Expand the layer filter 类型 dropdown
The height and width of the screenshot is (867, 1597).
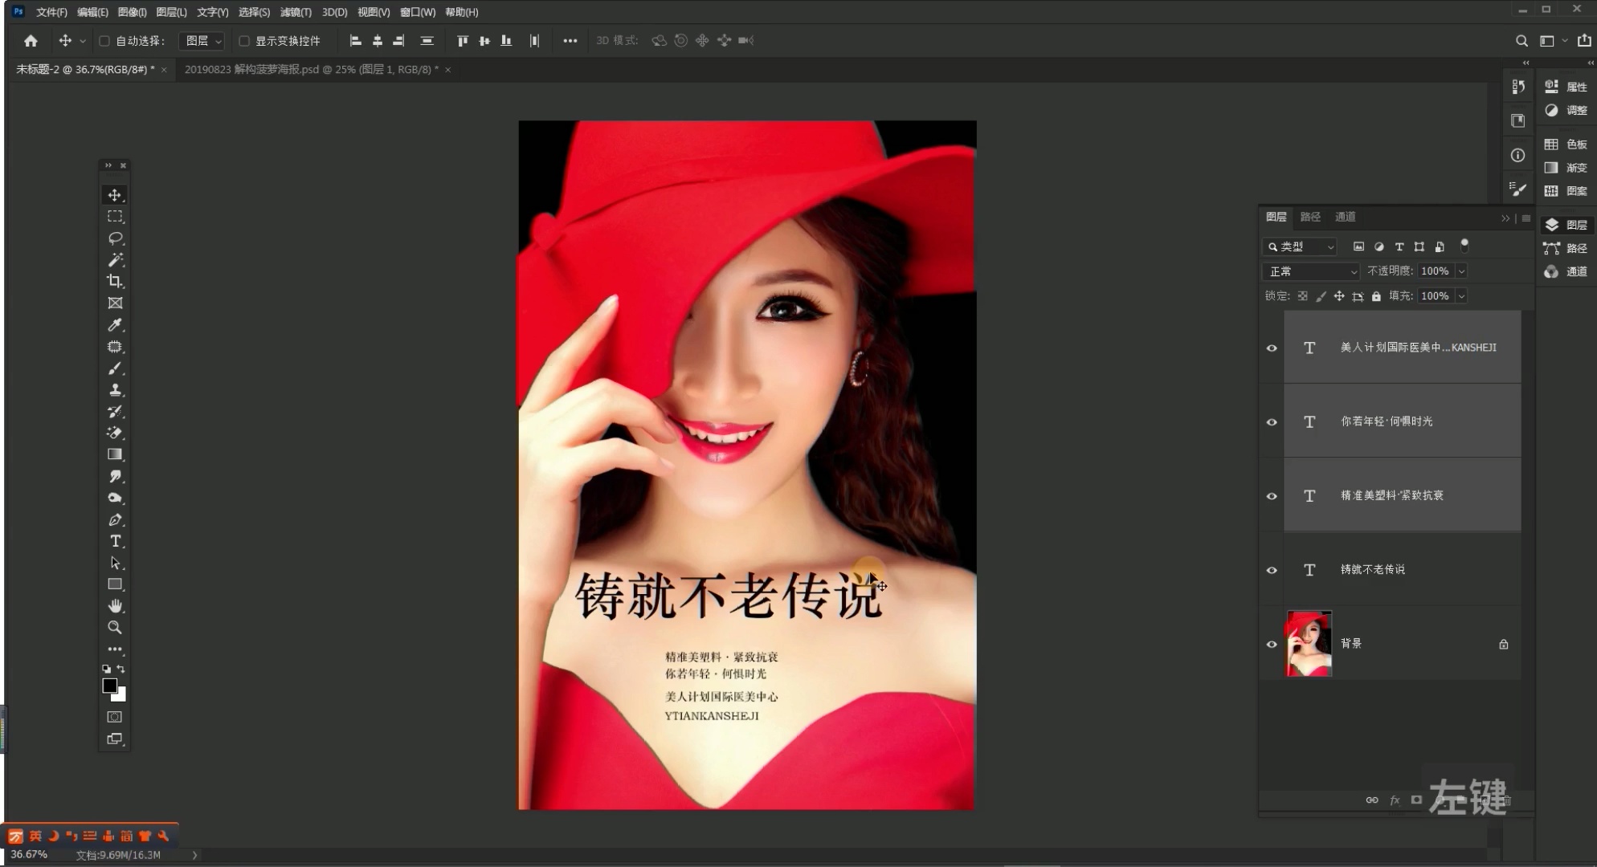tap(1299, 246)
